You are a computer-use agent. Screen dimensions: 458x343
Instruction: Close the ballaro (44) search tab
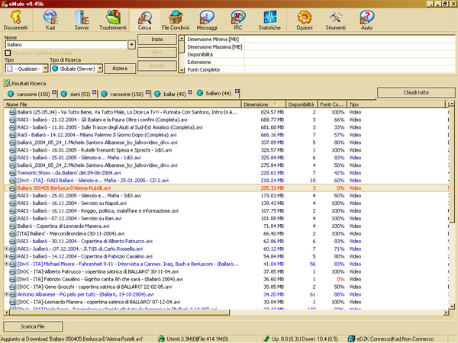pyautogui.click(x=237, y=91)
